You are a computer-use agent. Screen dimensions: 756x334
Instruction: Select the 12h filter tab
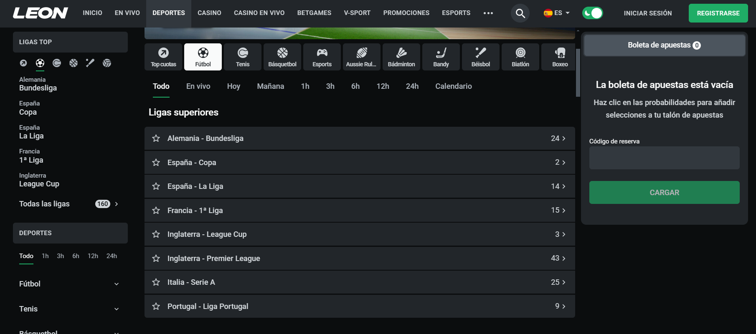[x=383, y=86]
